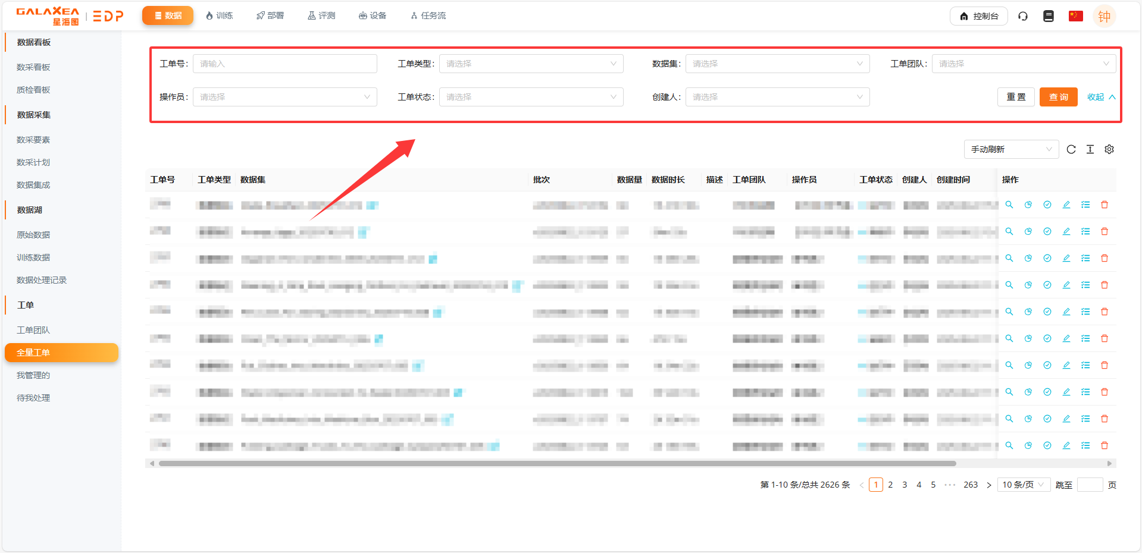Open the 工单类型 dropdown

(531, 64)
